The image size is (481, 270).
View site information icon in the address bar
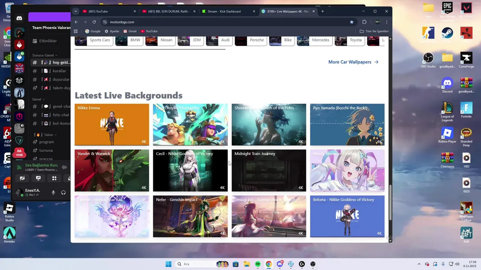click(105, 22)
